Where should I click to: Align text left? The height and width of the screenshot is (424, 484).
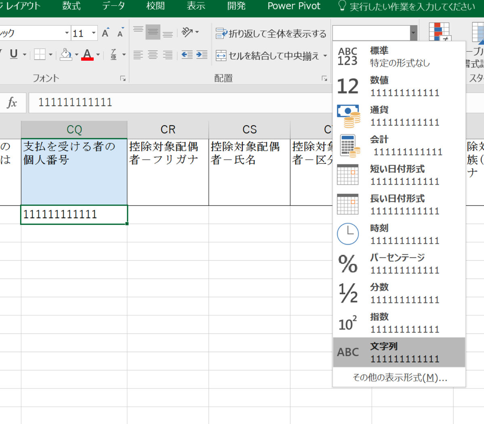[x=138, y=55]
